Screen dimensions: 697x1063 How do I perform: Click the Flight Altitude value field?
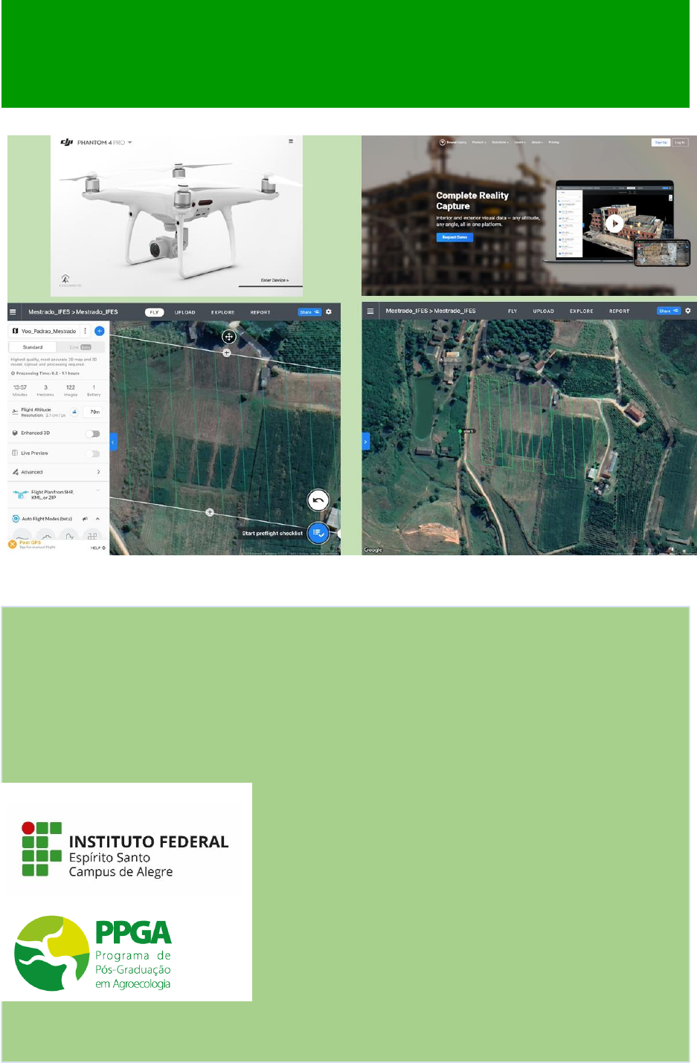[x=94, y=412]
